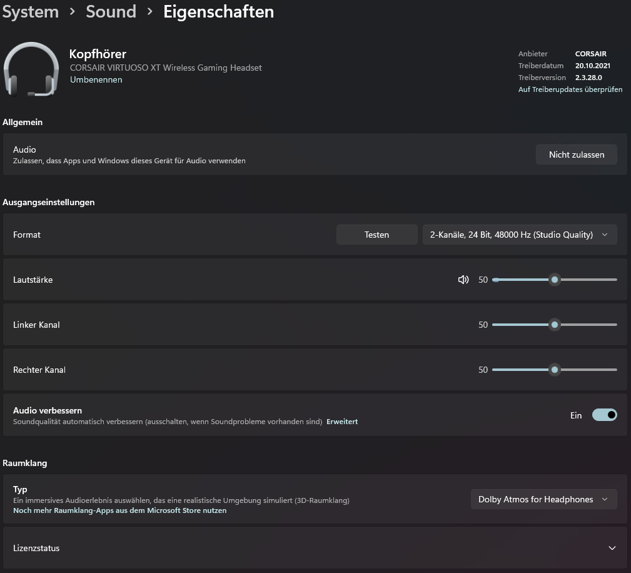The image size is (631, 573).
Task: Toggle Audio verbessern switch off
Action: point(604,415)
